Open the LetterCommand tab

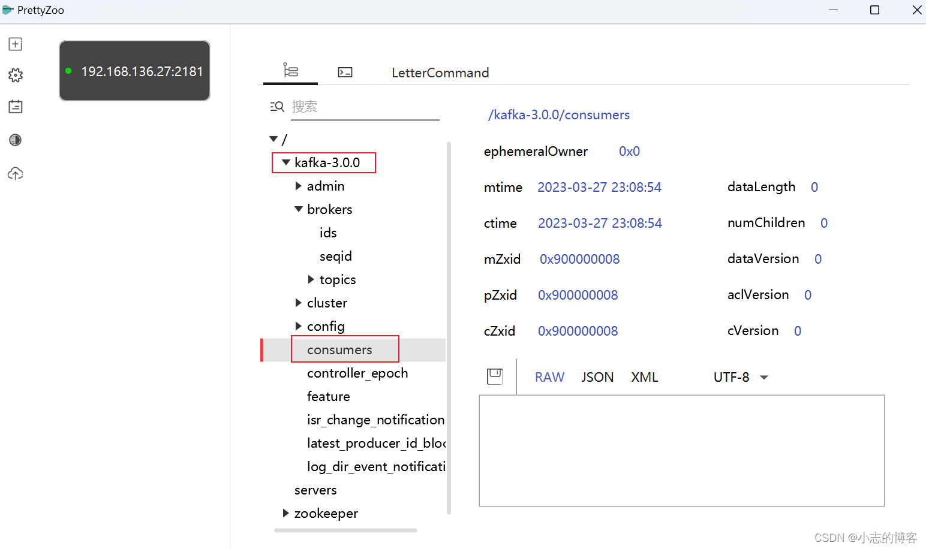coord(440,73)
